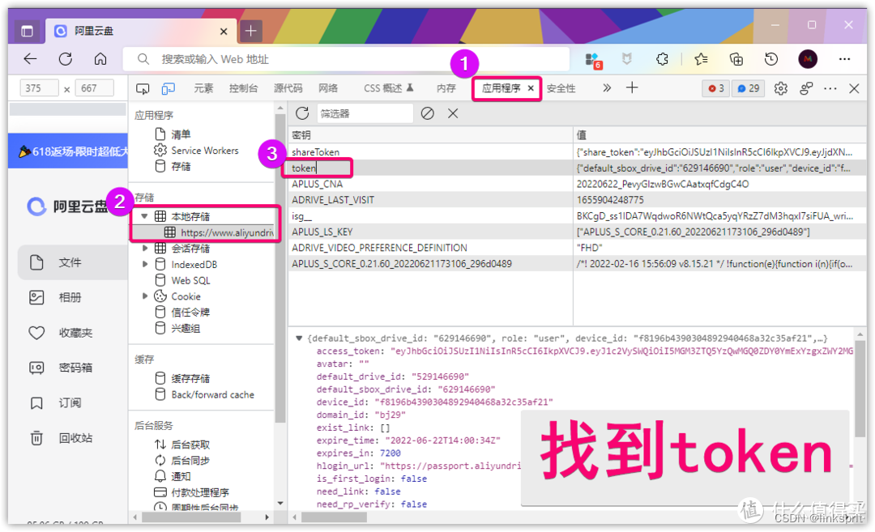The image size is (875, 532).
Task: Open DevTools customize menu dots
Action: [830, 88]
